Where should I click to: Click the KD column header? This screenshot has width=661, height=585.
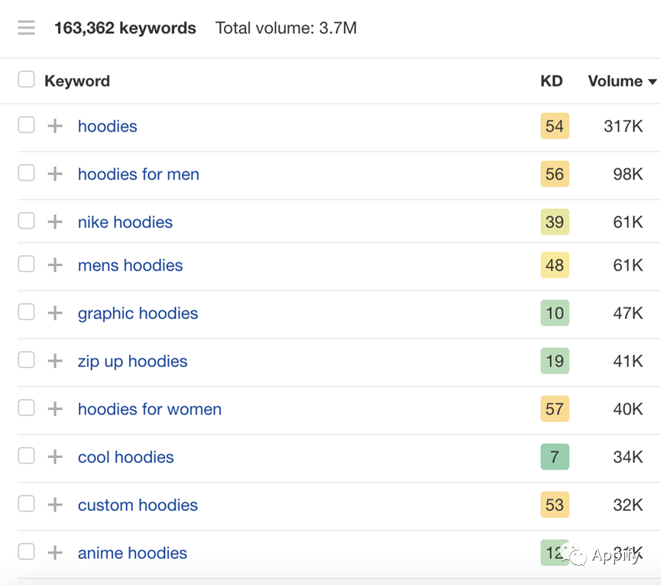(x=552, y=81)
